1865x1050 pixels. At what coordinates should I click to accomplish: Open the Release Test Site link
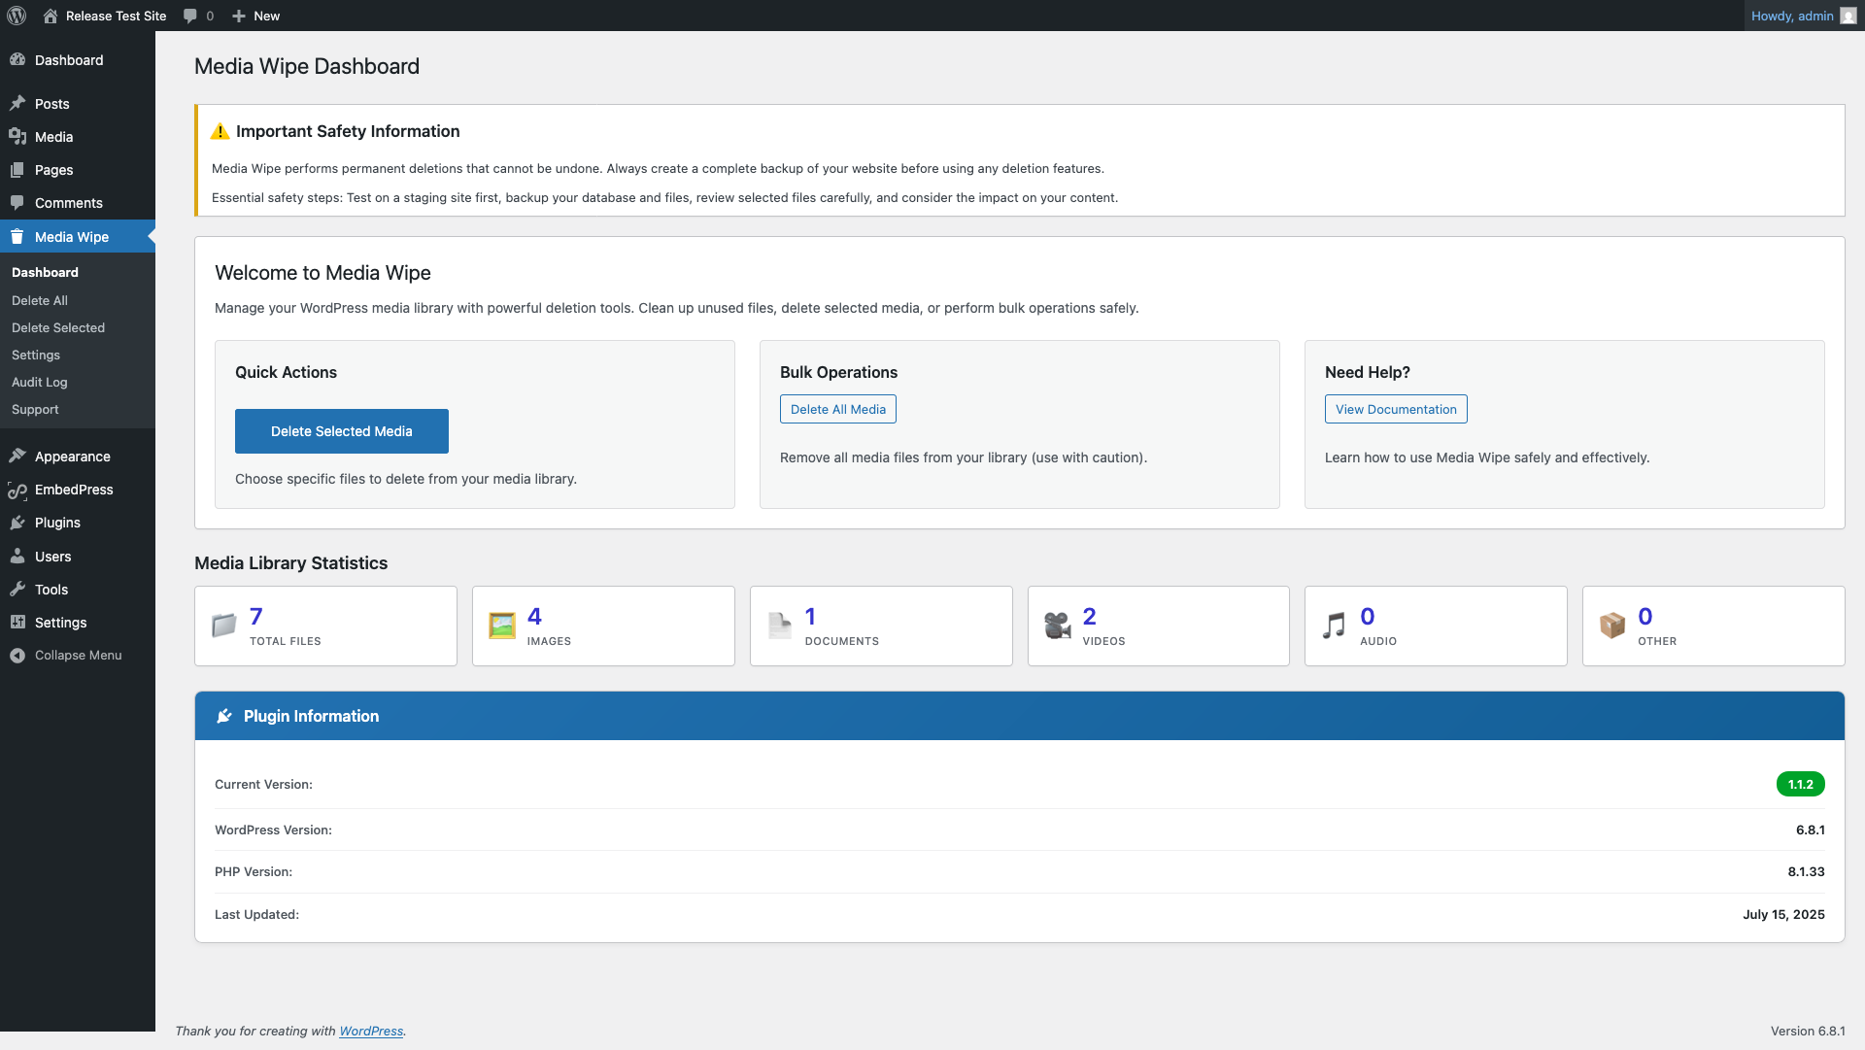tap(117, 16)
